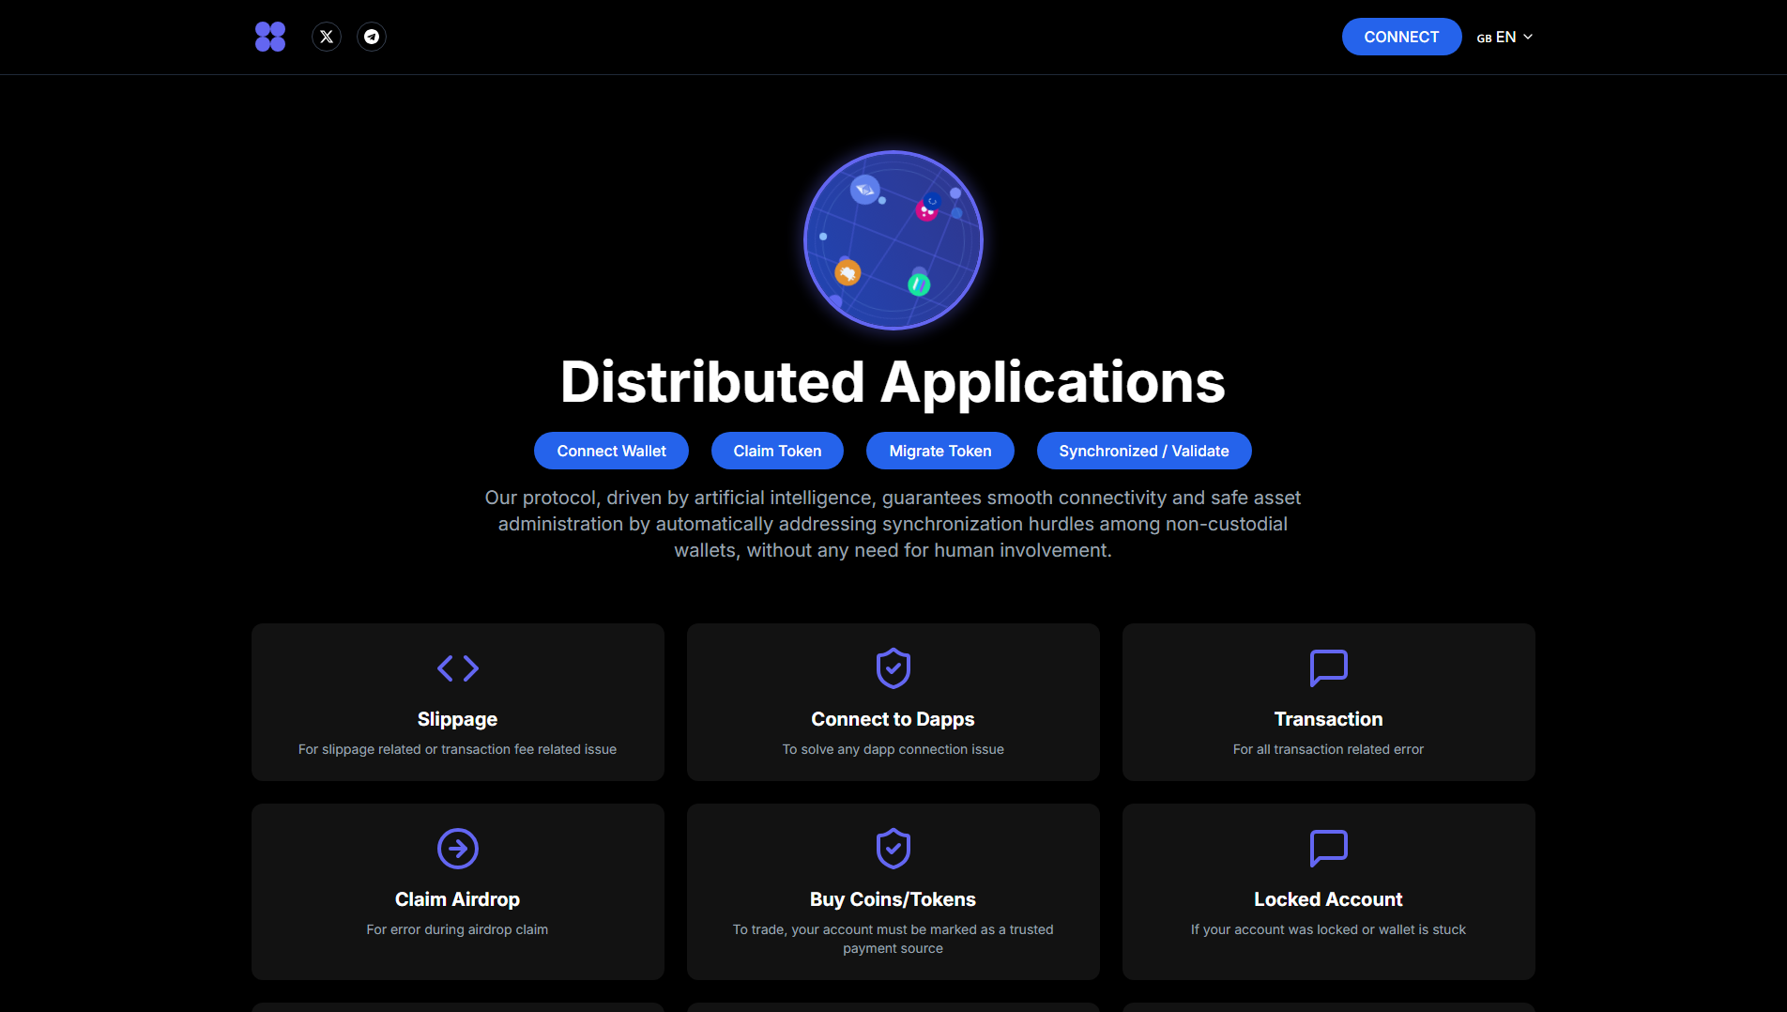1787x1012 pixels.
Task: Click the Buy Coins/Tokens shield icon
Action: point(893,849)
